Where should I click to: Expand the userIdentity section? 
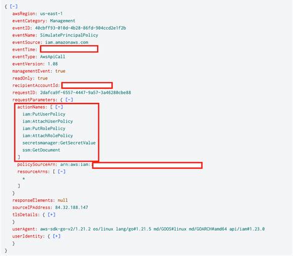(x=56, y=236)
